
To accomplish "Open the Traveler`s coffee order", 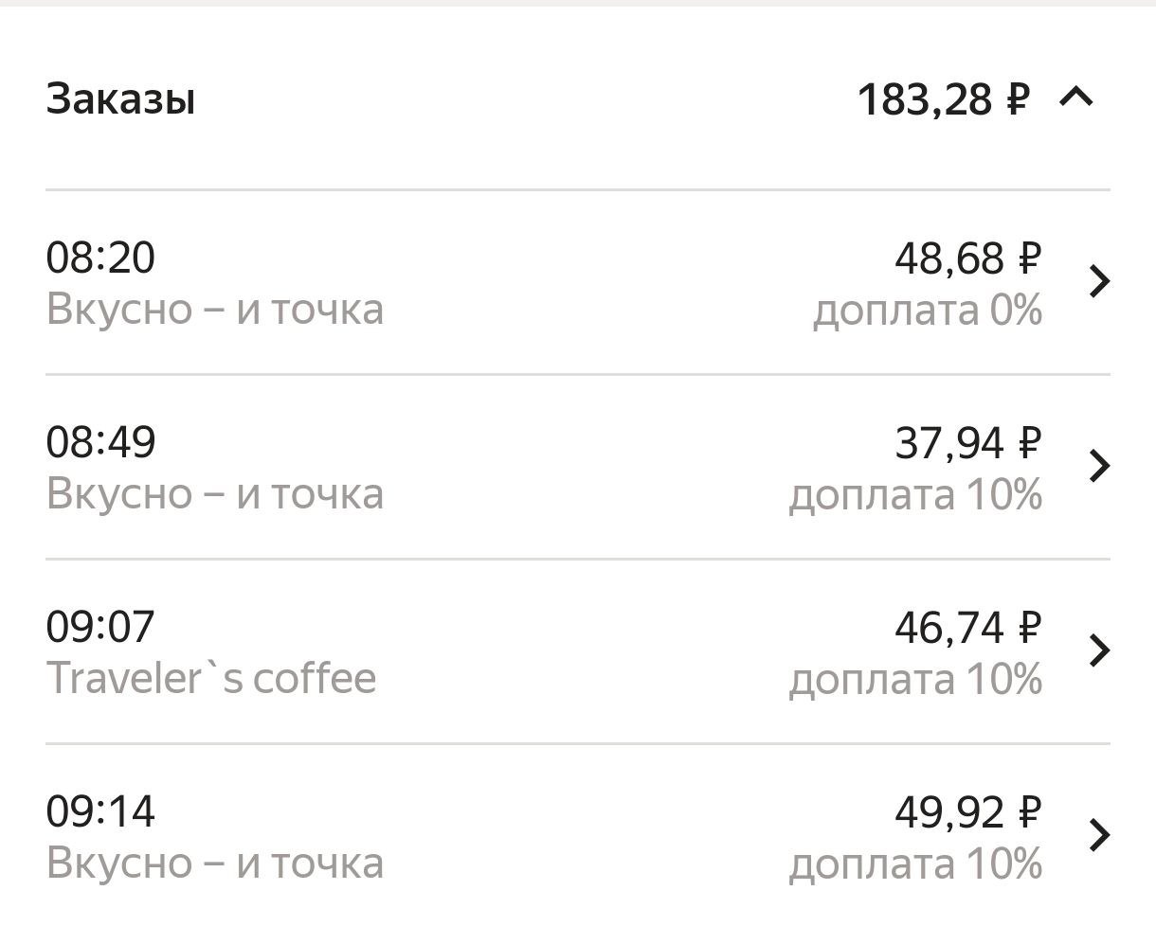I will pyautogui.click(x=211, y=678).
